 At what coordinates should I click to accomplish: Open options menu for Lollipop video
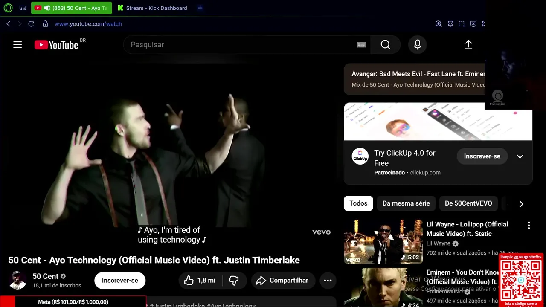529,225
